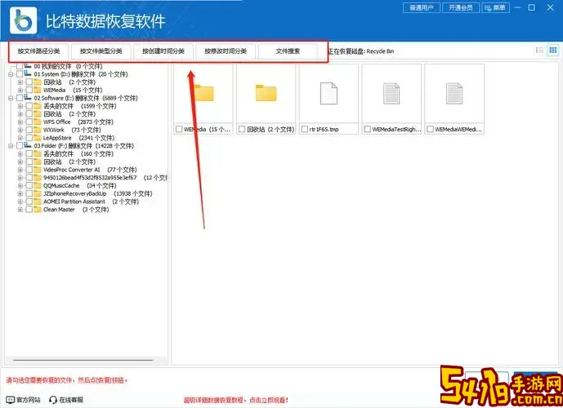Check the 01 System (D:) checkbox
The width and height of the screenshot is (563, 408).
[x=20, y=74]
